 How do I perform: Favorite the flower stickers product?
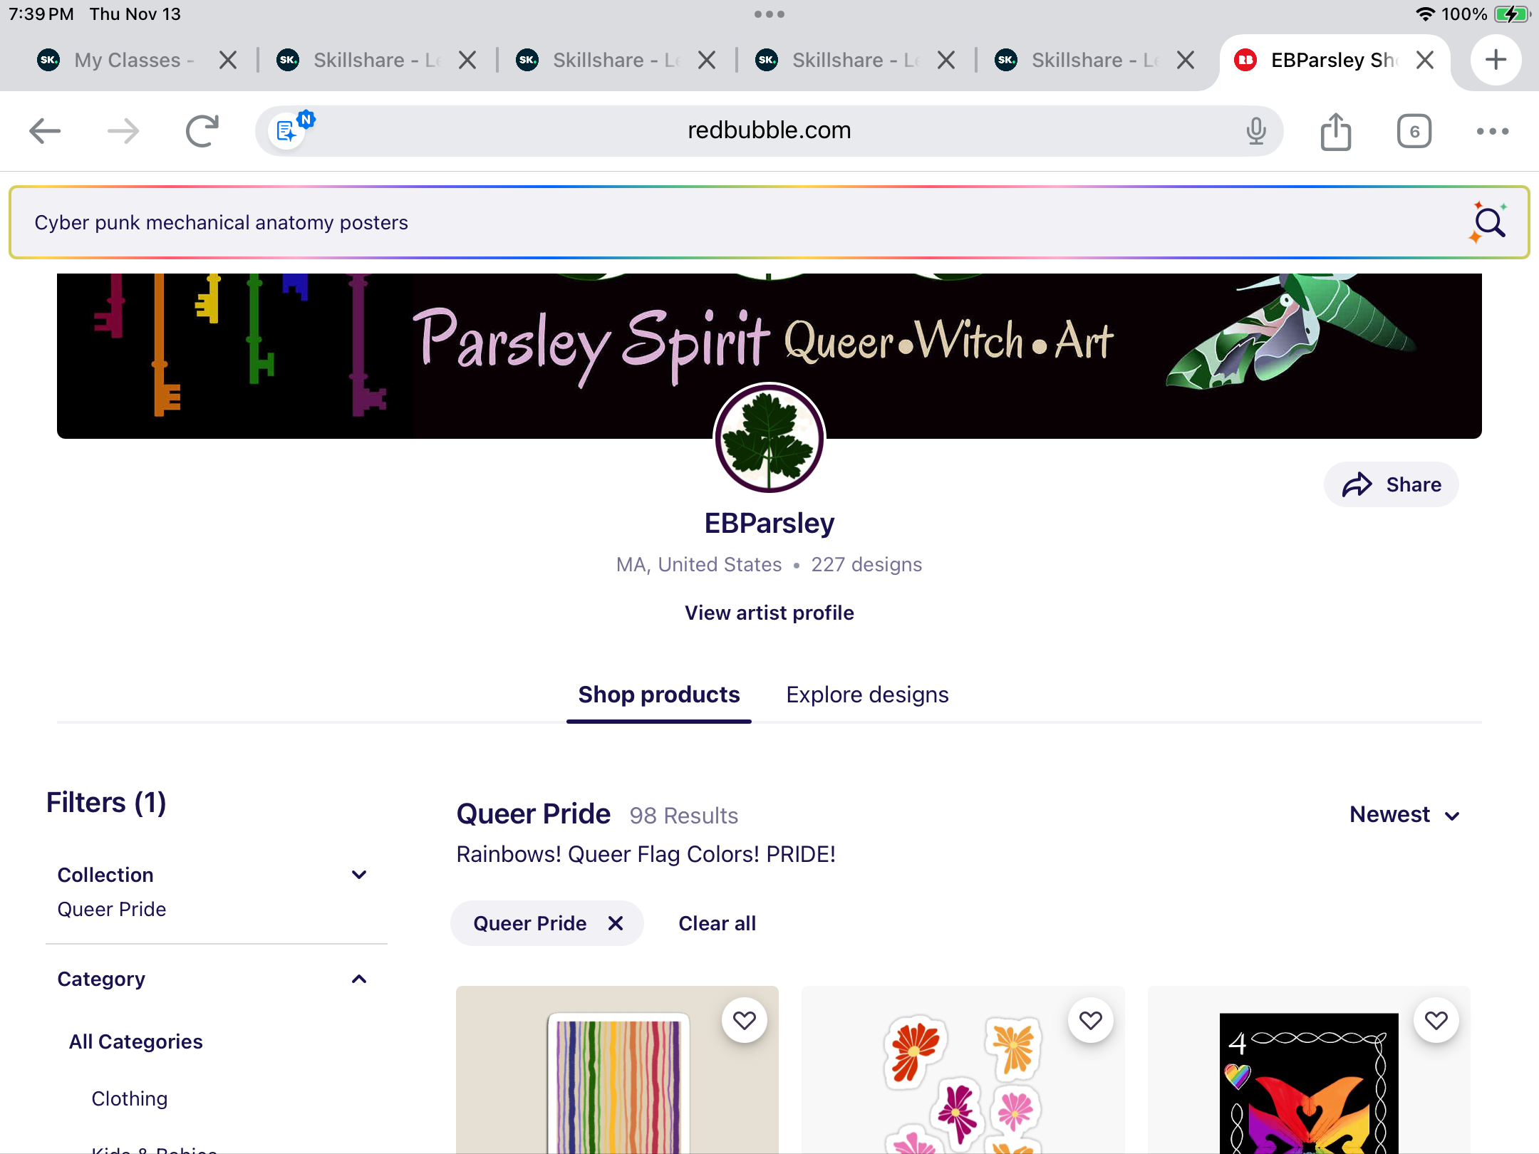(x=1091, y=1020)
